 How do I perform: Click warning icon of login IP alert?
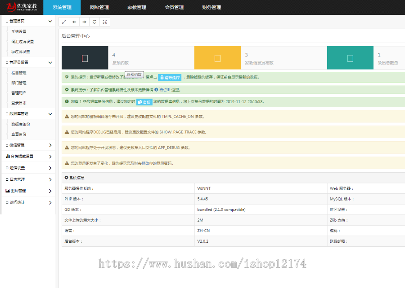(67, 163)
